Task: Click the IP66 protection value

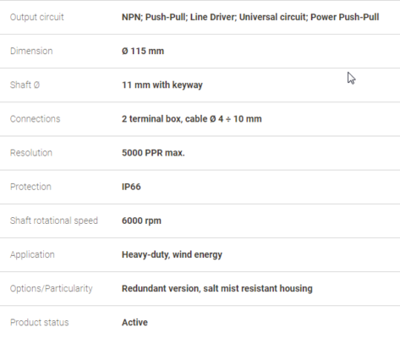Action: 131,187
